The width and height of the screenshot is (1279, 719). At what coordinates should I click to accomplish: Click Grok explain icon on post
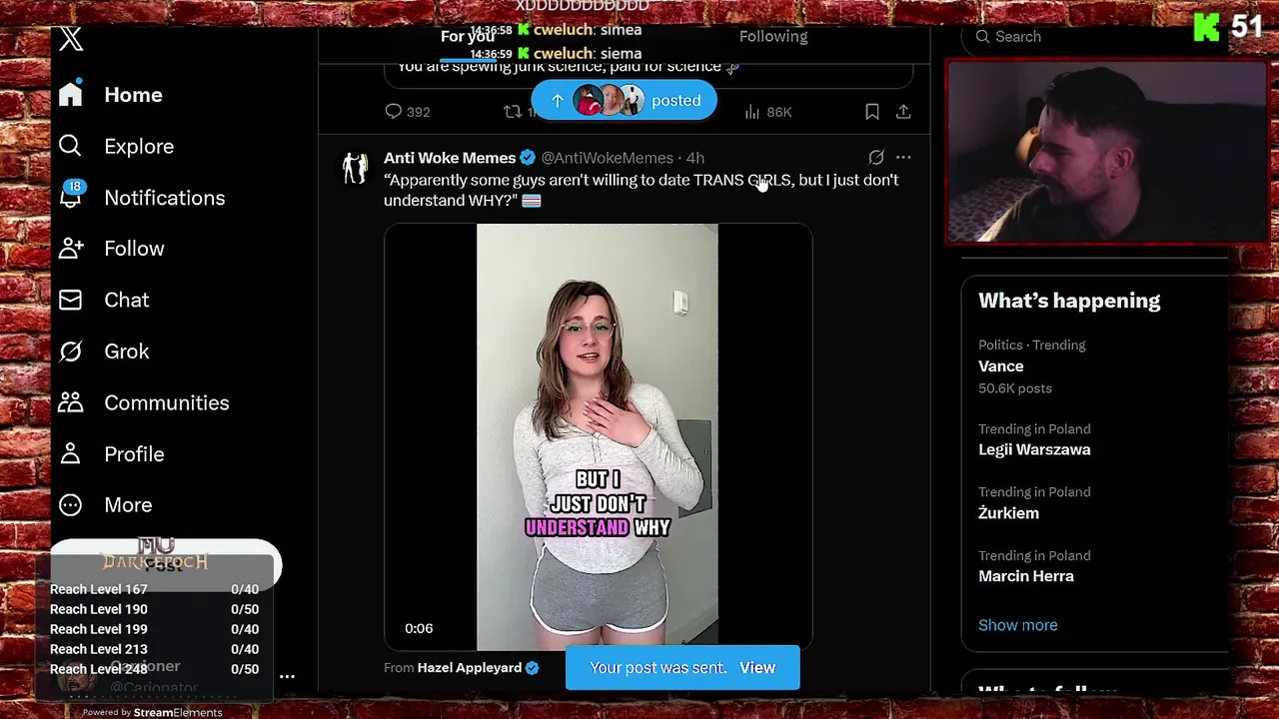pos(876,157)
